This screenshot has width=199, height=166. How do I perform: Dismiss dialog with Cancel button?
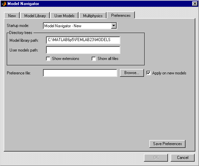[182, 158]
